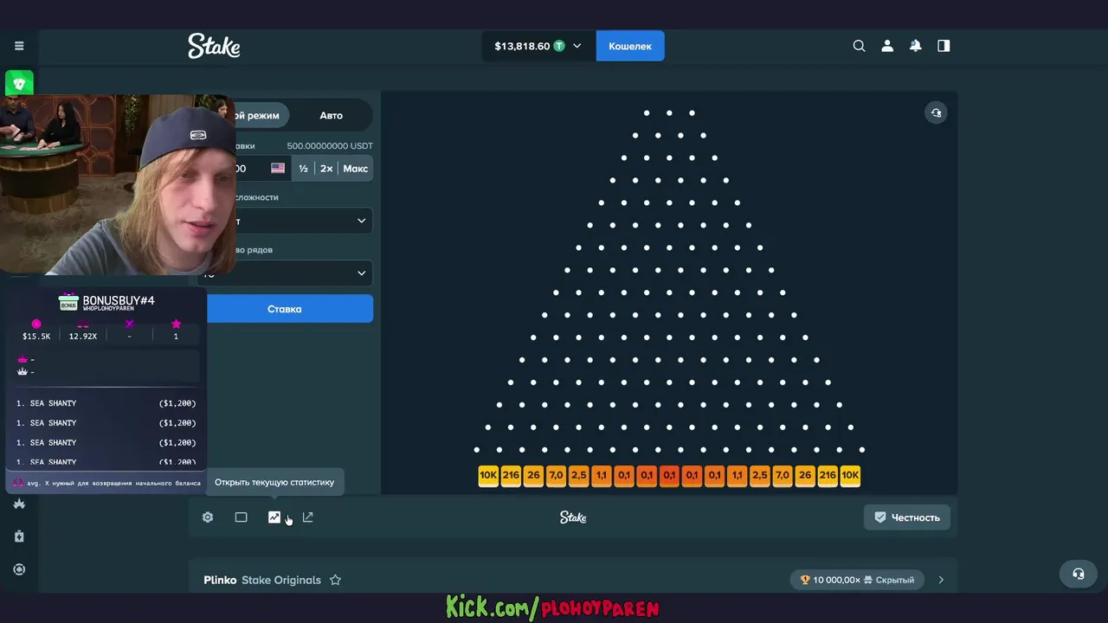Click the leftmost 10K multiplier slot

coord(488,475)
